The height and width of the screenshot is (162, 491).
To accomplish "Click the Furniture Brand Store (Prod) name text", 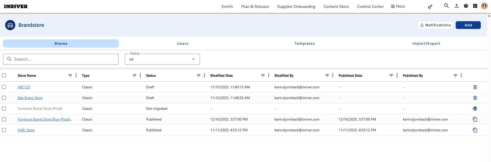I will (40, 109).
